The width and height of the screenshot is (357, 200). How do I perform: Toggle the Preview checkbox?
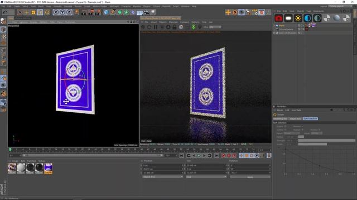(302, 126)
